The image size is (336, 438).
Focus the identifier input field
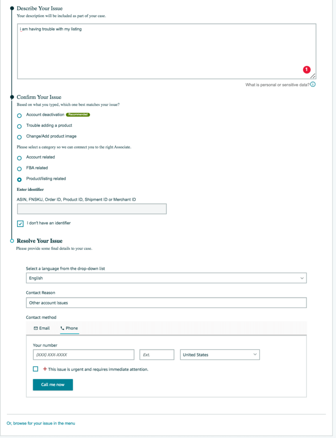point(92,209)
